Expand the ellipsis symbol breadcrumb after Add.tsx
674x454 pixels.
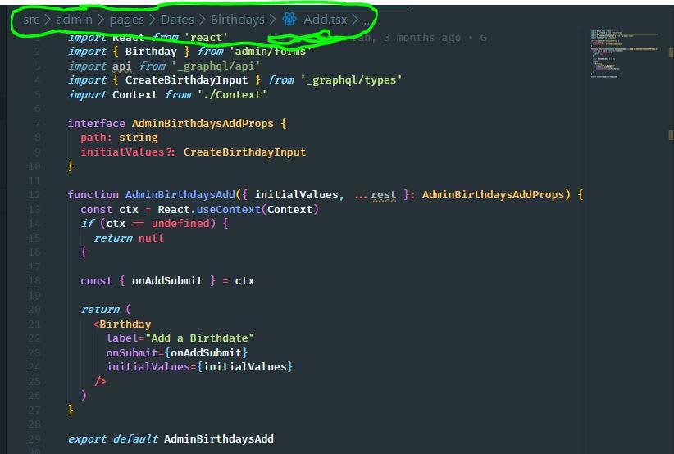[x=367, y=22]
